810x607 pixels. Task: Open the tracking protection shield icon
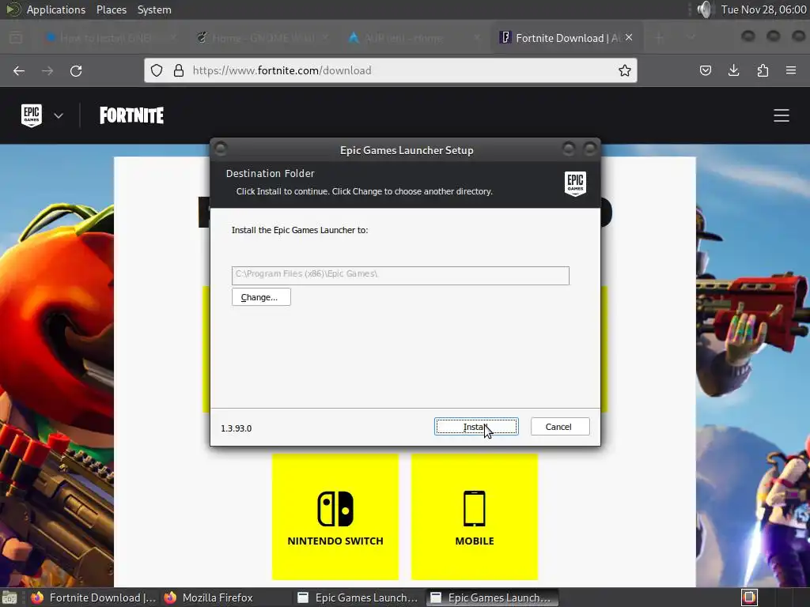pyautogui.click(x=157, y=70)
